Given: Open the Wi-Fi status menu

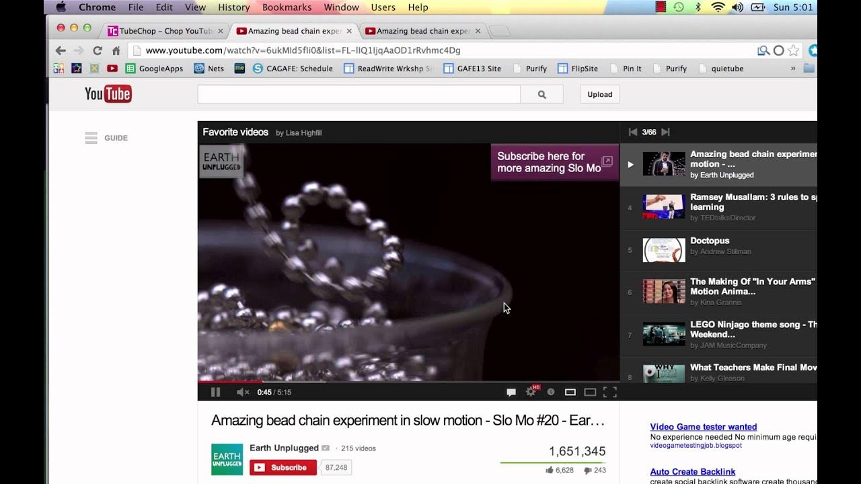Looking at the screenshot, I should coord(718,7).
